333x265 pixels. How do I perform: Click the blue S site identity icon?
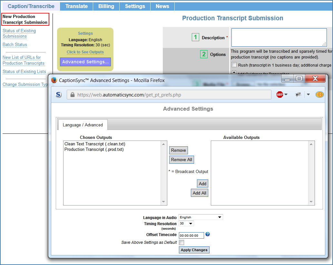click(58, 95)
